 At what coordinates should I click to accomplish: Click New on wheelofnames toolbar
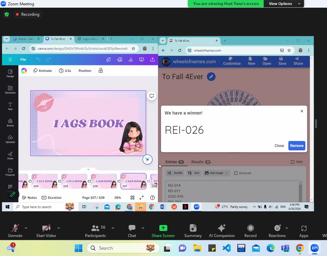[251, 61]
